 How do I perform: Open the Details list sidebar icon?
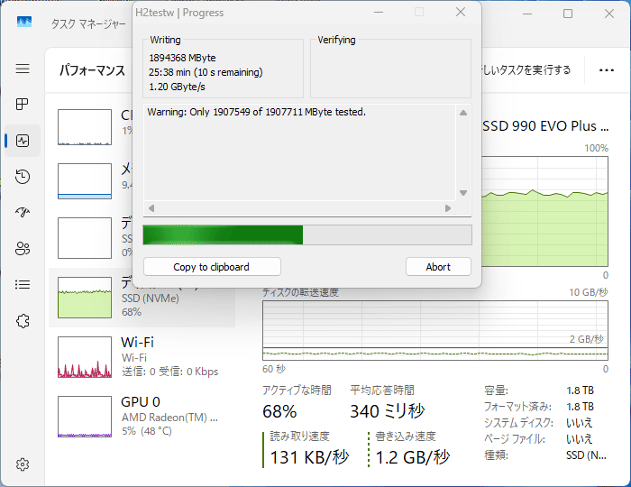pos(23,285)
